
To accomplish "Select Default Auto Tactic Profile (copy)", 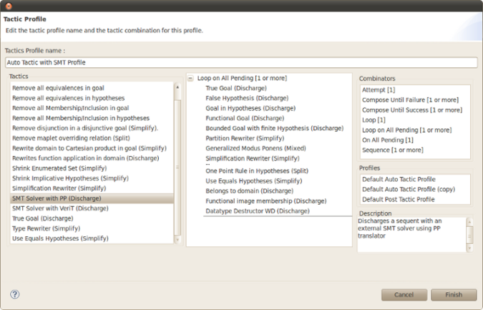I will coord(409,189).
